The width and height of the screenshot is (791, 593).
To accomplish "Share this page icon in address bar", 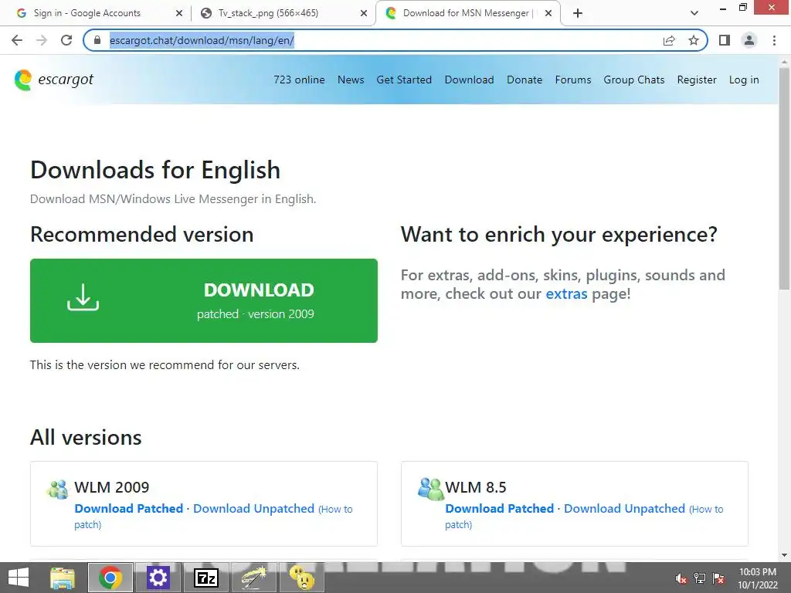I will pos(669,40).
